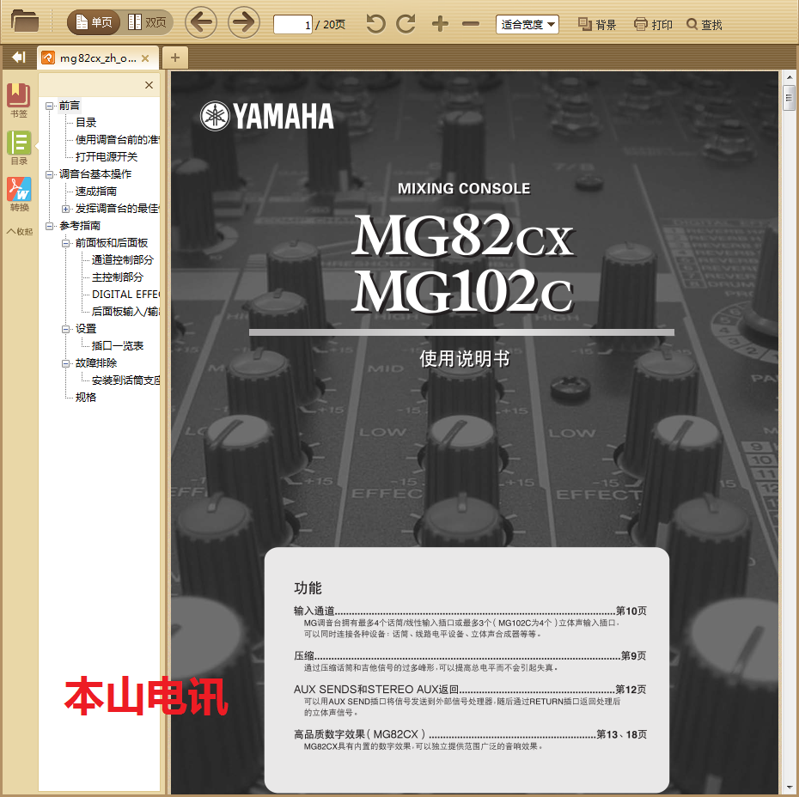Select 打开电源开关 outline entry
799x797 pixels.
coord(106,157)
